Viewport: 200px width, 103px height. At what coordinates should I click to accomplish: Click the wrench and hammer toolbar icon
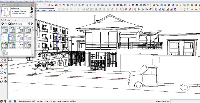point(121,9)
